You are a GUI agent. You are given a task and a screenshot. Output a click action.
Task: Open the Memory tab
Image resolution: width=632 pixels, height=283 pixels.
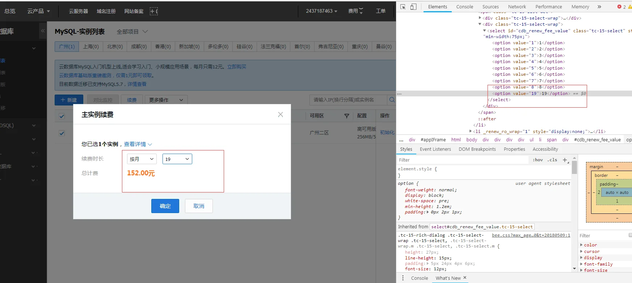(x=580, y=7)
